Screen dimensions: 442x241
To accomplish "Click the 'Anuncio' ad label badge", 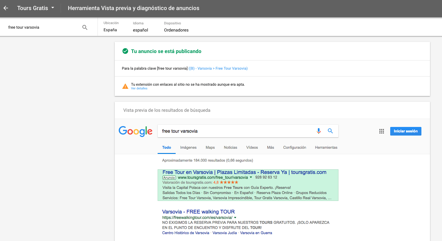I will click(x=169, y=178).
